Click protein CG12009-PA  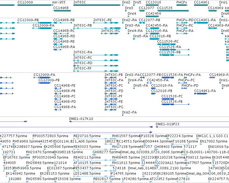click(x=44, y=75)
